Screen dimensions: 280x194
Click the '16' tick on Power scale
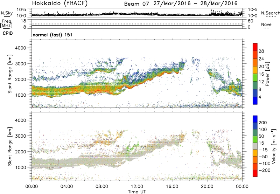click(261, 74)
